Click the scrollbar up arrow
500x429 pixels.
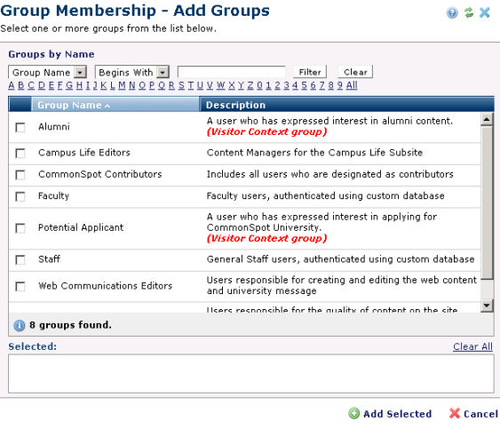pyautogui.click(x=487, y=120)
